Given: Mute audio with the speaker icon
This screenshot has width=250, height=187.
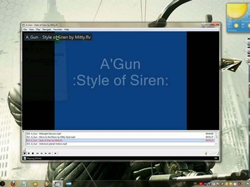Looking at the screenshot, I should click(206, 153).
